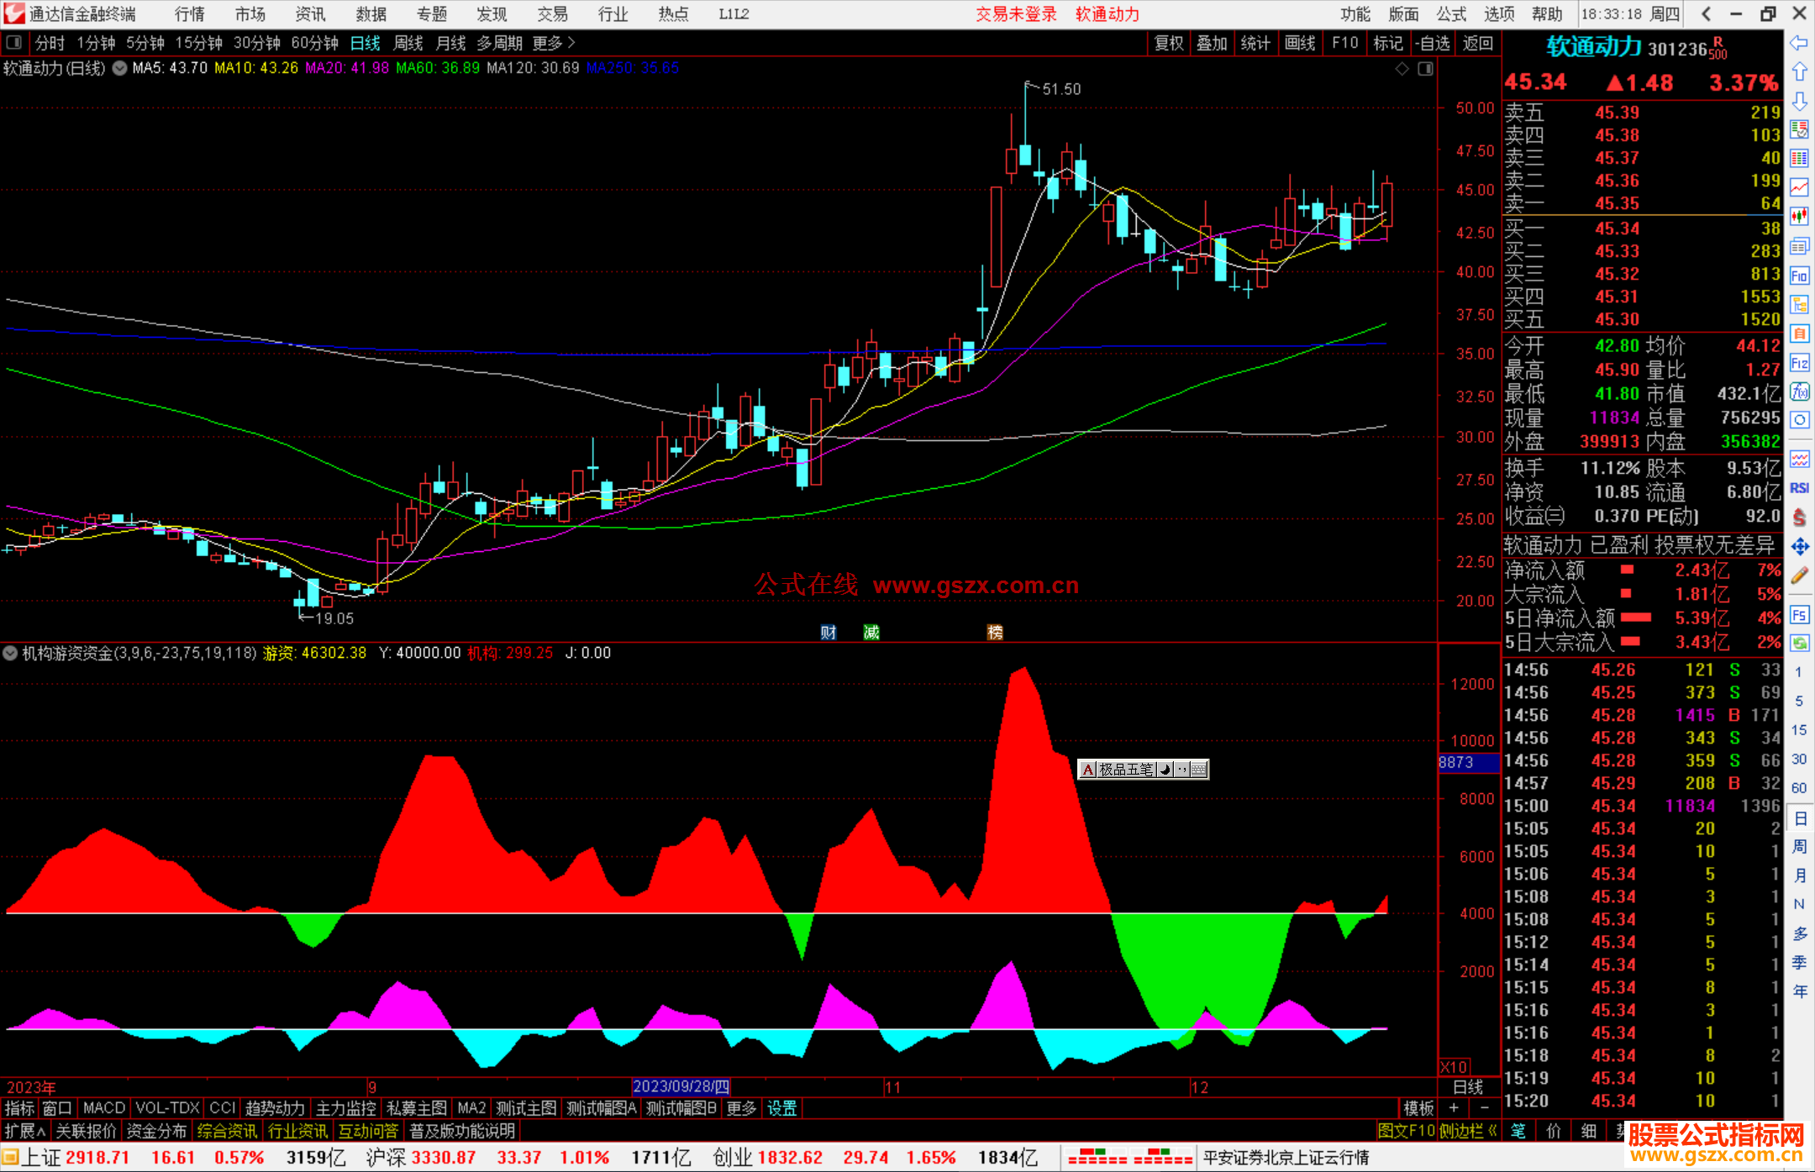
Task: Click the f(x) formula icon
Action: pos(1799,392)
